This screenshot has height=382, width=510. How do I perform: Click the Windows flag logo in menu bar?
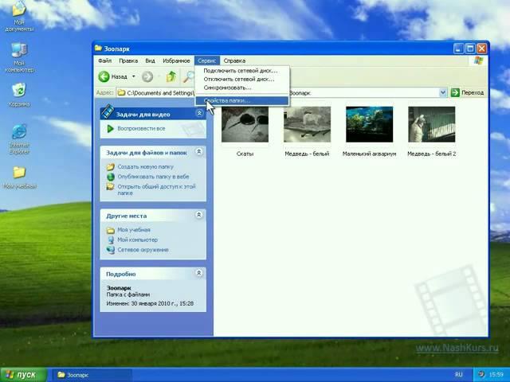coord(478,60)
